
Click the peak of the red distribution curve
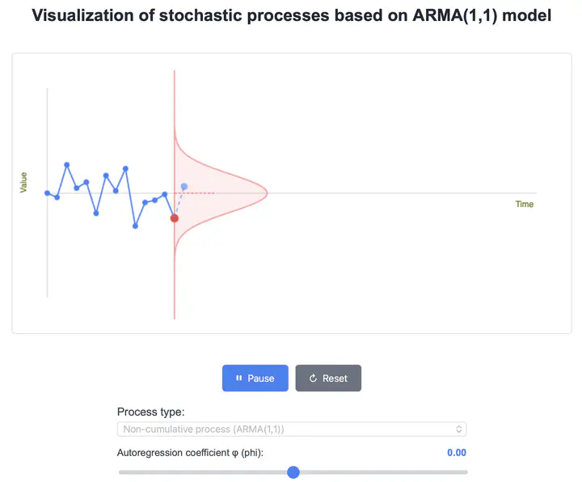267,192
